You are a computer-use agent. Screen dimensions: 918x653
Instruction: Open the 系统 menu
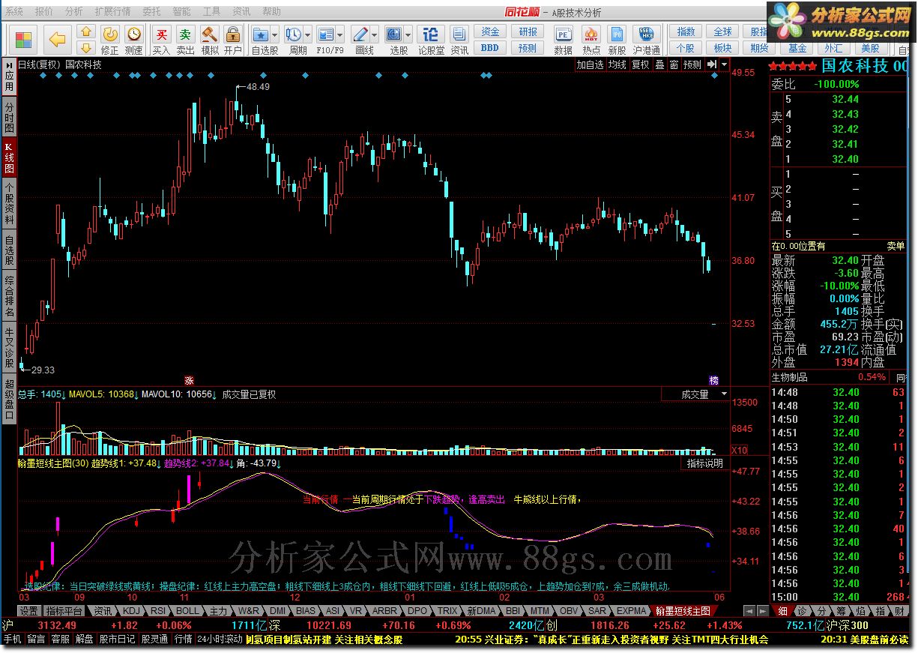[13, 12]
